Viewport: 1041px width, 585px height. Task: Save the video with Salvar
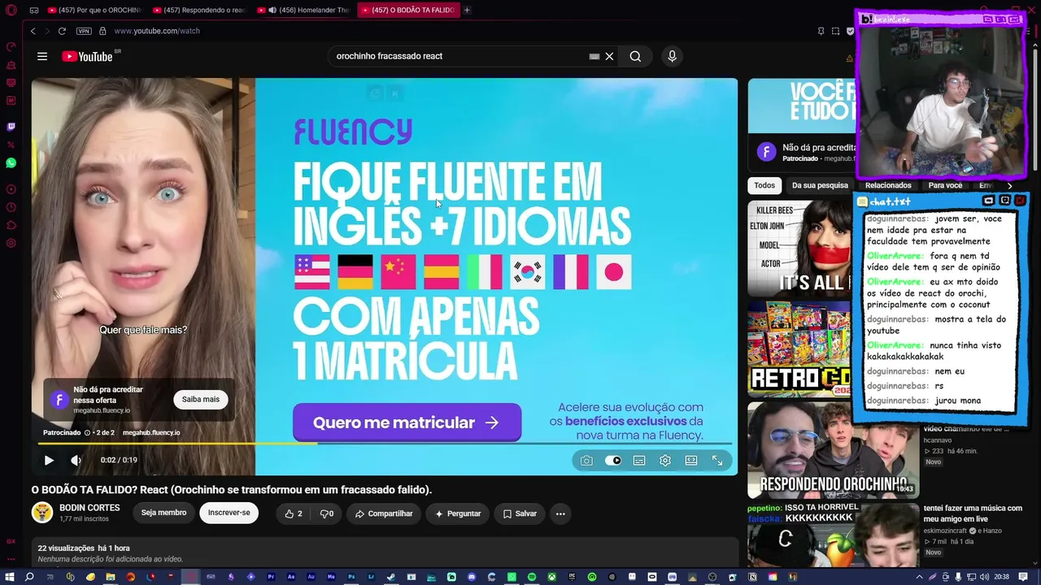tap(520, 513)
